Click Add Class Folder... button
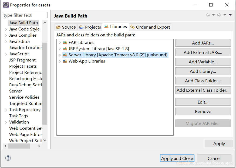Image resolution: width=236 pixels, height=168 pixels. (203, 81)
